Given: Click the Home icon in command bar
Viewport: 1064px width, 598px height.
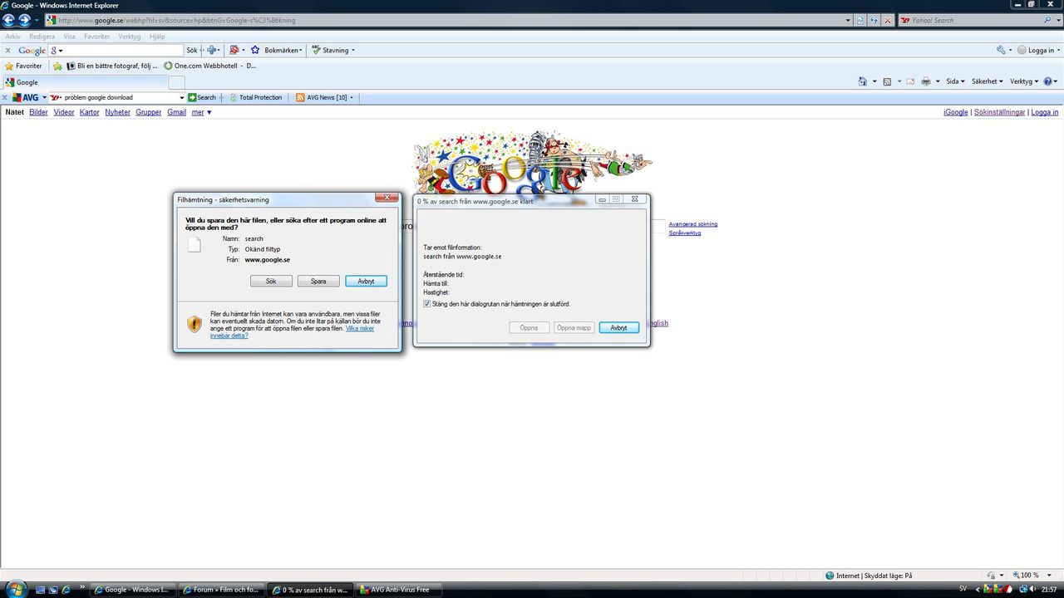Looking at the screenshot, I should 863,81.
